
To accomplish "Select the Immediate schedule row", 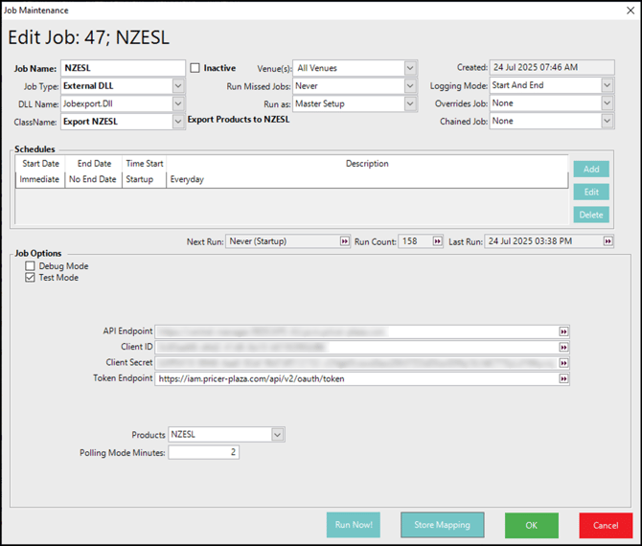I will point(40,179).
